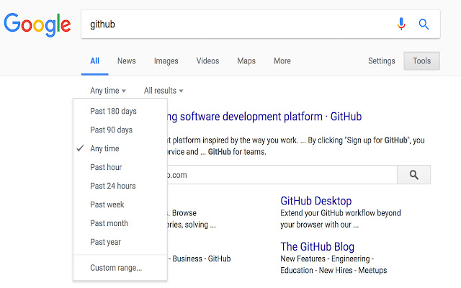
Task: Open the Images tab
Action: (166, 61)
